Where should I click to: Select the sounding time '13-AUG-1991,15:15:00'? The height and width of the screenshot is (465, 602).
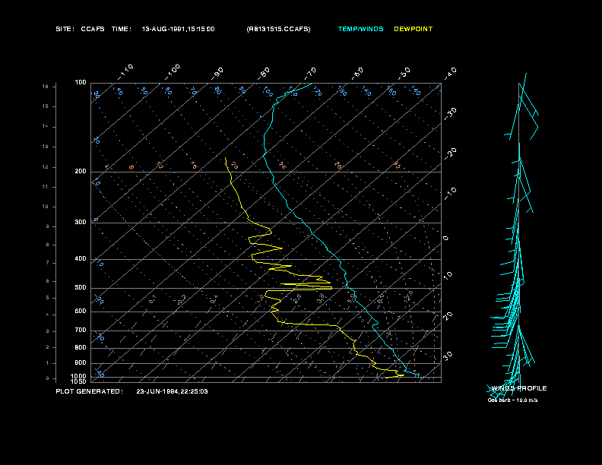[x=178, y=29]
